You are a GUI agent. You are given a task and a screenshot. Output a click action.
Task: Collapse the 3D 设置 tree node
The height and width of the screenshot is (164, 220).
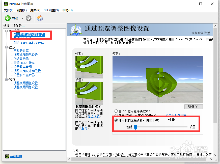[7, 31]
